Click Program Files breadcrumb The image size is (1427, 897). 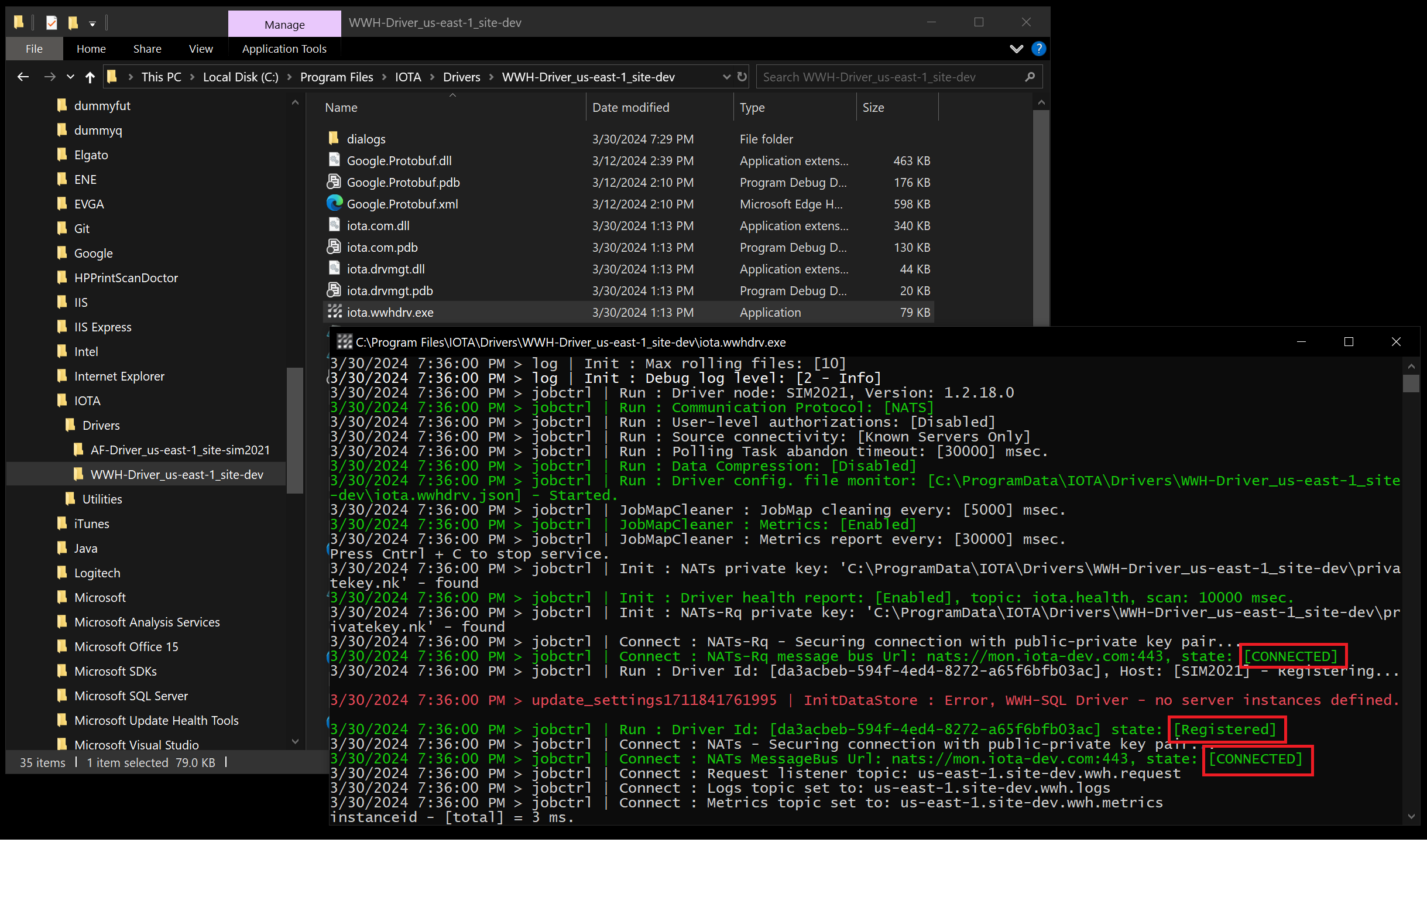337,77
